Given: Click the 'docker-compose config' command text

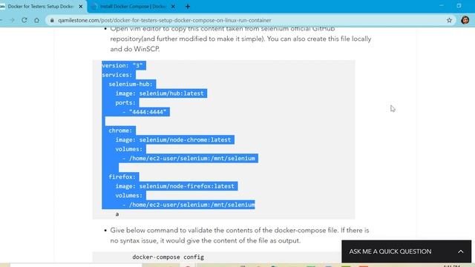Looking at the screenshot, I should (168, 257).
